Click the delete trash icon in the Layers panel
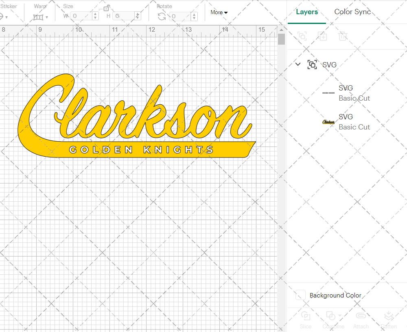The width and height of the screenshot is (407, 332). (x=343, y=37)
